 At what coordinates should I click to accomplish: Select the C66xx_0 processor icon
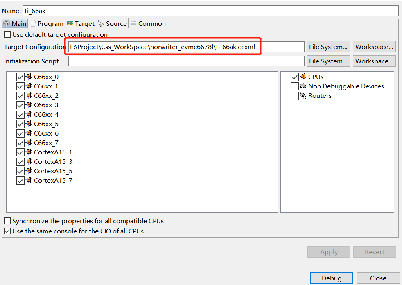28,77
